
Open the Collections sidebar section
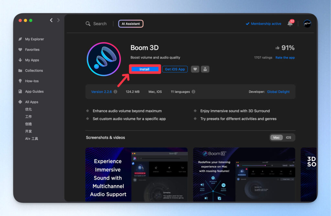[34, 71]
